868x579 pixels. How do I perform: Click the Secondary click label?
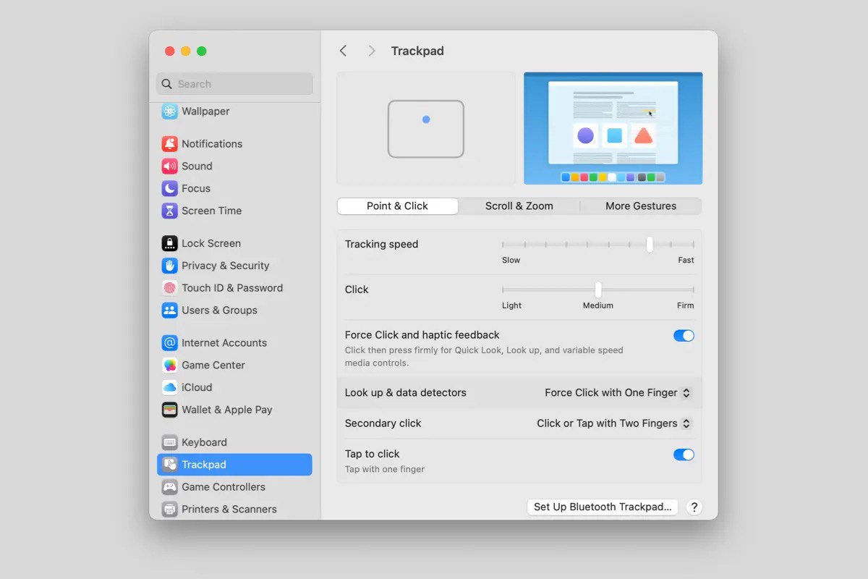pos(383,423)
